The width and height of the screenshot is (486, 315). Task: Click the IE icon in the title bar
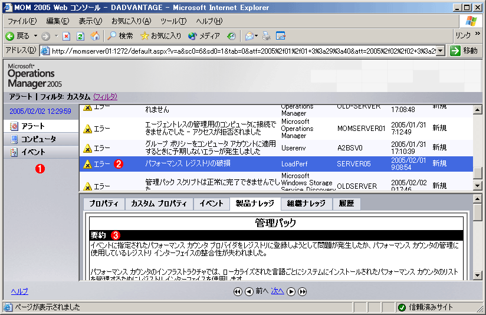pyautogui.click(x=8, y=8)
